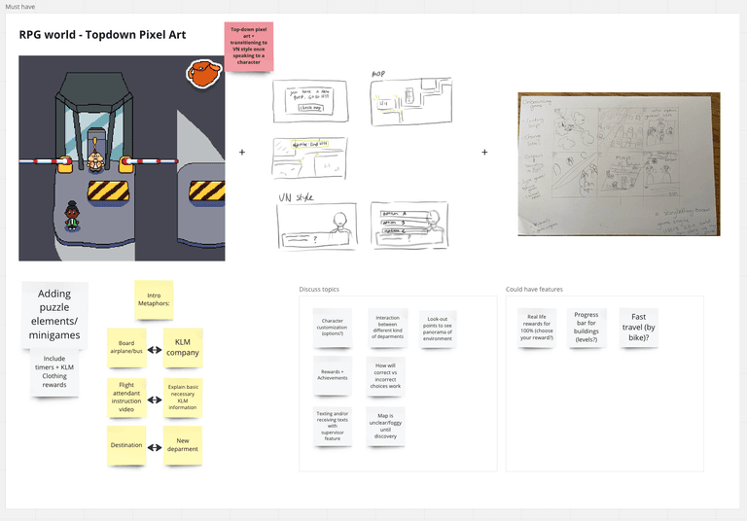This screenshot has width=747, height=521.
Task: Click the 'Must have' frame label
Action: click(20, 7)
